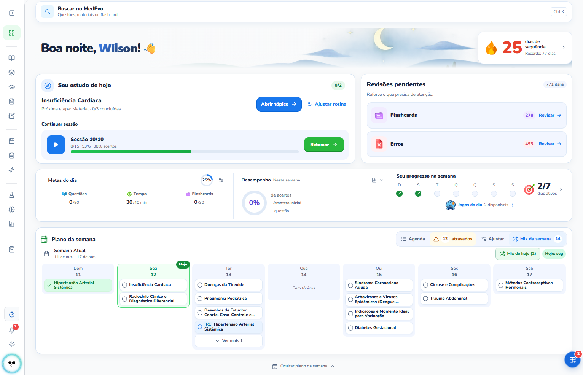Screen dimensions: 583x375
Task: Start the stopwatch timer sidebar icon
Action: 12,314
